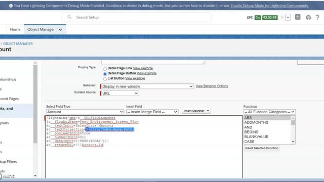Viewport: 324px width, 182px height.
Task: Select BLANKVALUE in the functions list
Action: click(267, 136)
